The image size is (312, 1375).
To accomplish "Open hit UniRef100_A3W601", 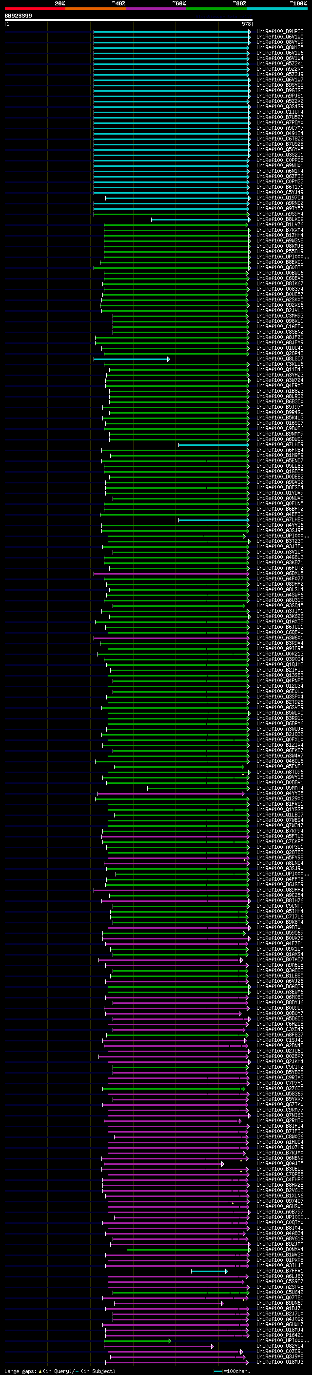I will click(x=280, y=638).
